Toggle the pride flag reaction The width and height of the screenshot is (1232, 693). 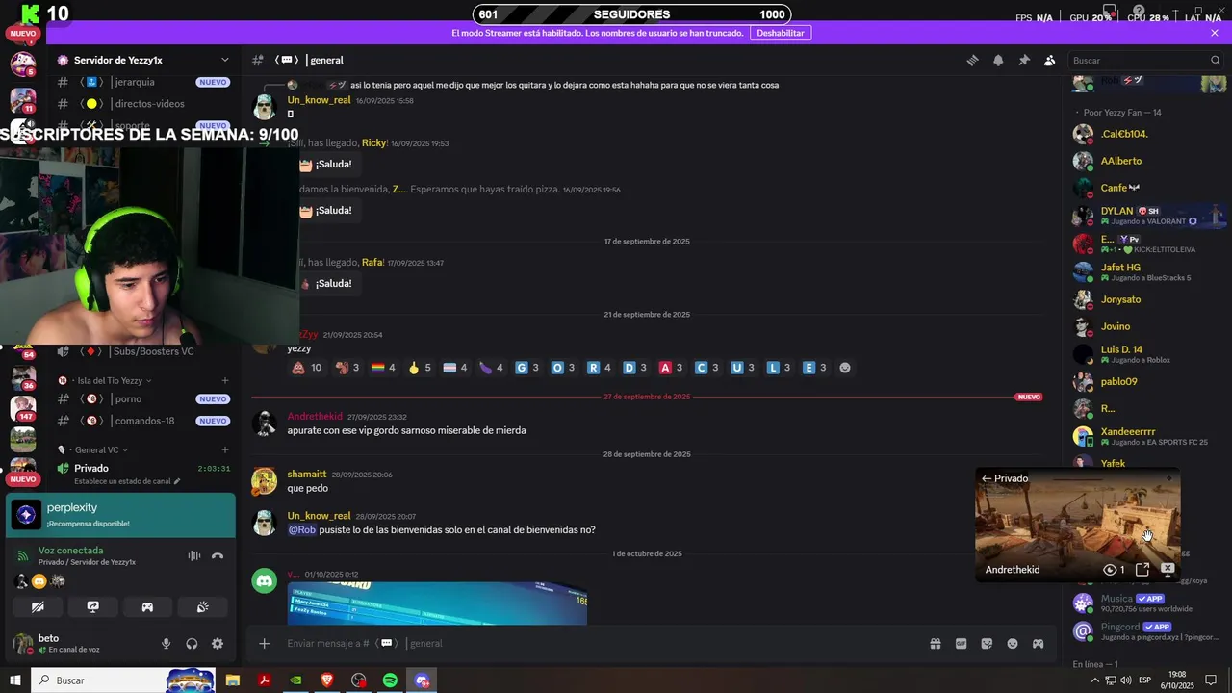tap(383, 368)
